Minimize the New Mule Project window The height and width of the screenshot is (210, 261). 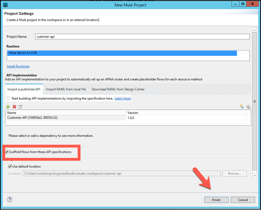click(235, 4)
